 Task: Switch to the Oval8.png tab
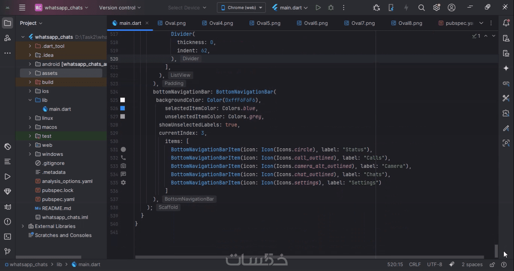tap(407, 23)
